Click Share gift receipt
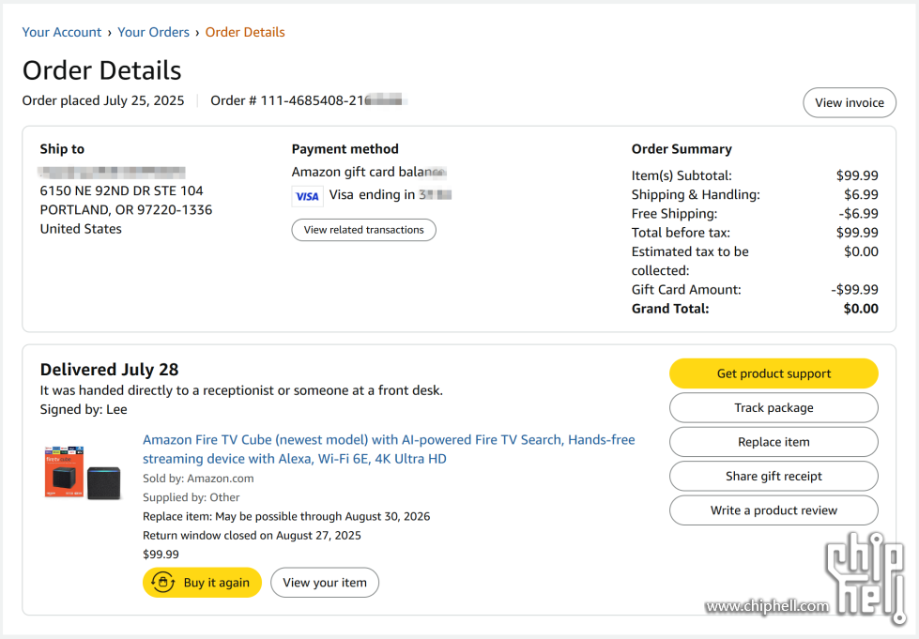 [773, 476]
